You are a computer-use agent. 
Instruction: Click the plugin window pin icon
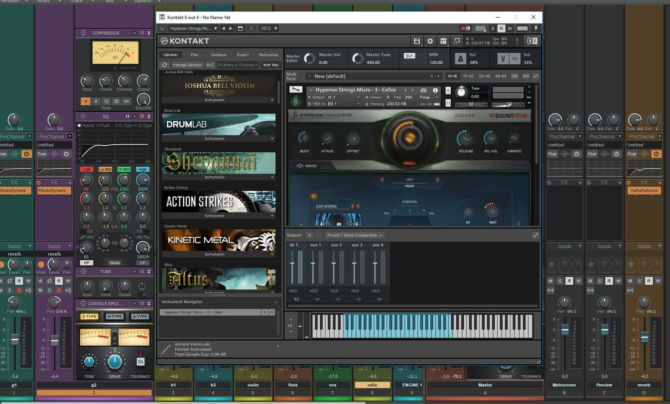click(x=535, y=28)
